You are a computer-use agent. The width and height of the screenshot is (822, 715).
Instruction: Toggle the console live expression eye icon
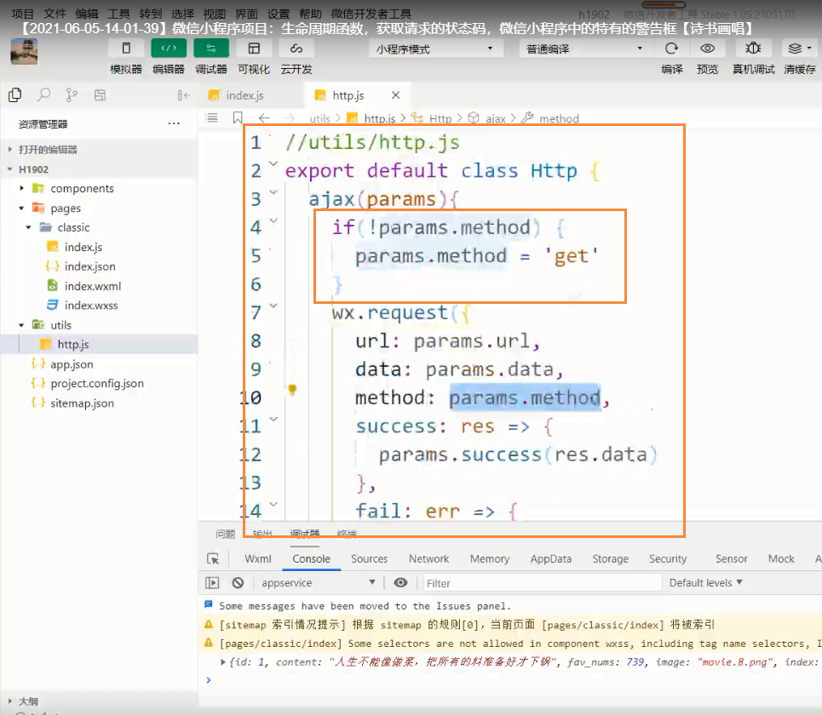(400, 582)
